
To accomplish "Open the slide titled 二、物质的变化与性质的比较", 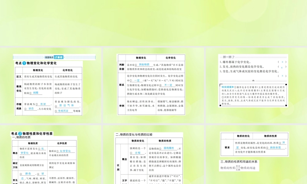I will click(x=153, y=155).
